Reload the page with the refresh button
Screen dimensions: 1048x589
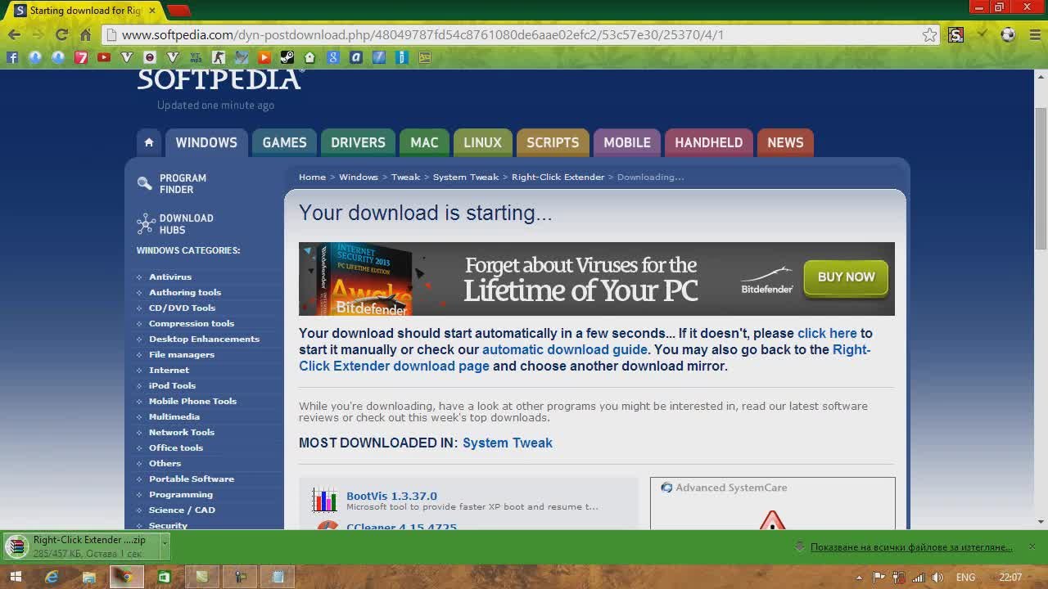[x=61, y=34]
